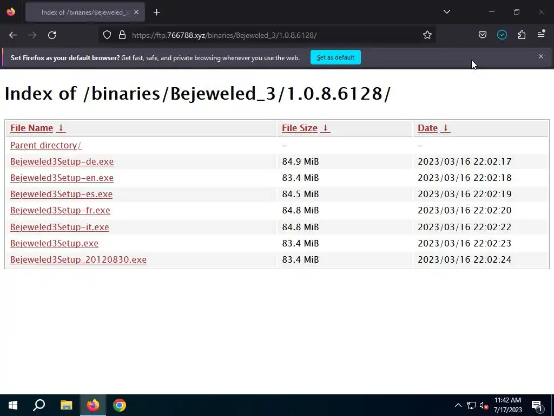Screen dimensions: 554x416
Task: Click Date descending arrow
Action: point(446,128)
